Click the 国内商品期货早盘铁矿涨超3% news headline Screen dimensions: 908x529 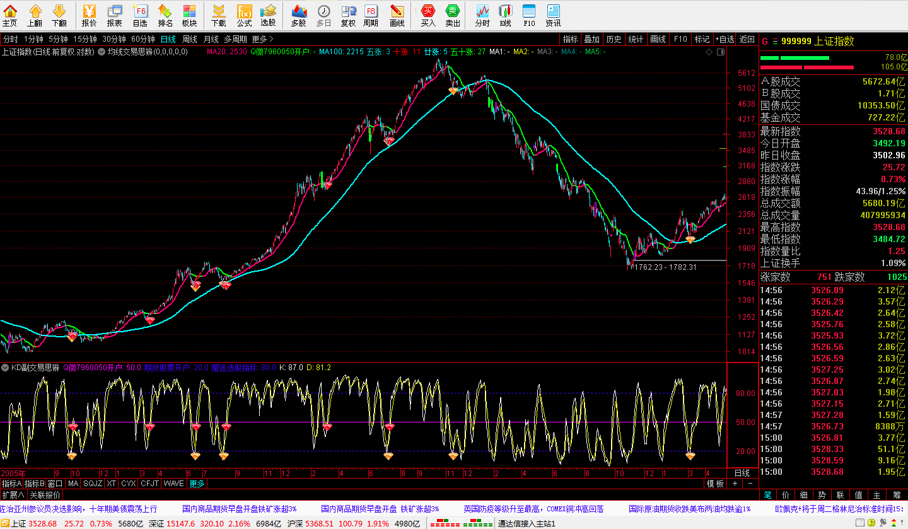pyautogui.click(x=239, y=509)
